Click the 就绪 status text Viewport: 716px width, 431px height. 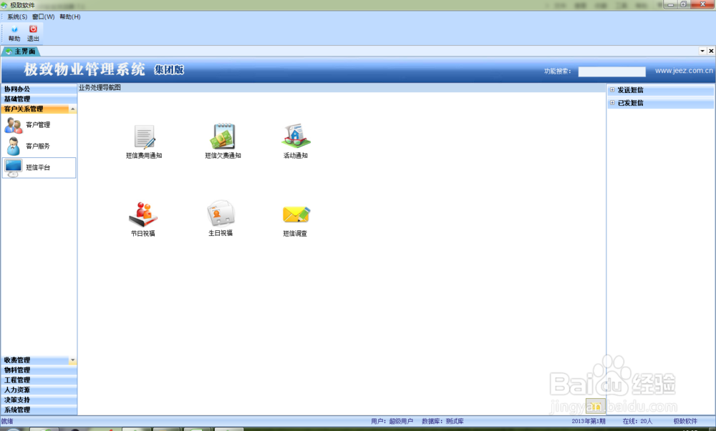(x=7, y=422)
